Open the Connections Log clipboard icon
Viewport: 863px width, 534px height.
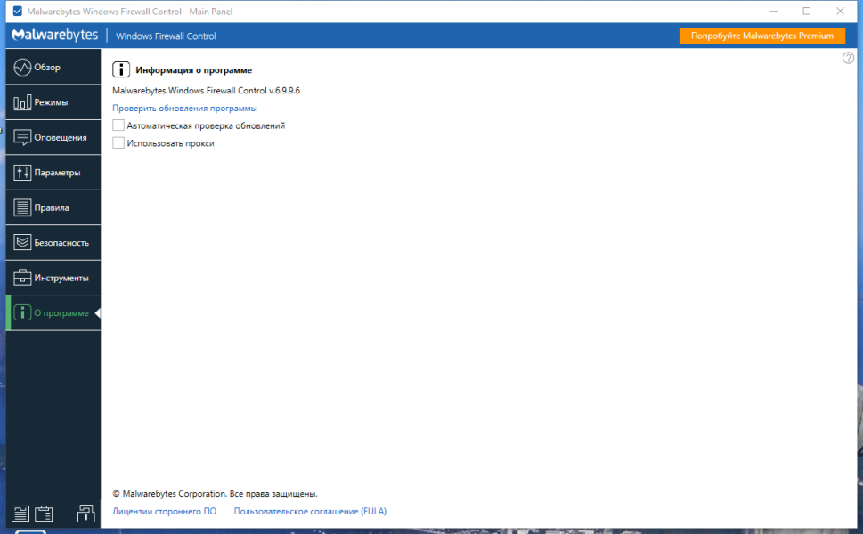coord(44,514)
